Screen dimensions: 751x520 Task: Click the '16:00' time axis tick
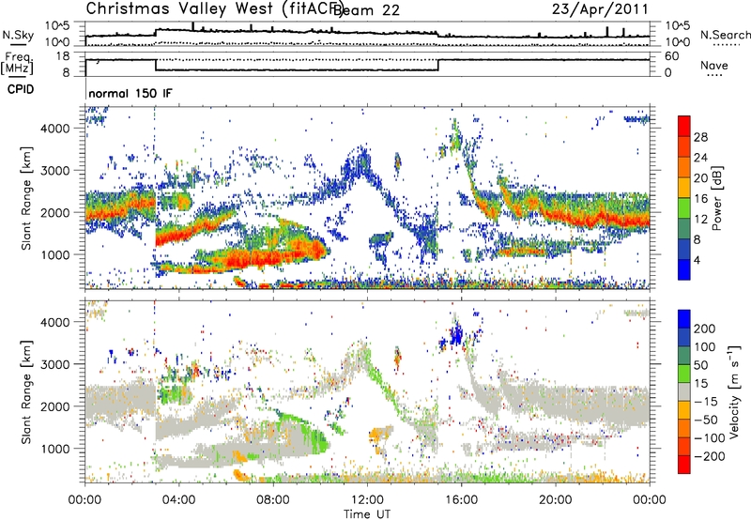461,499
